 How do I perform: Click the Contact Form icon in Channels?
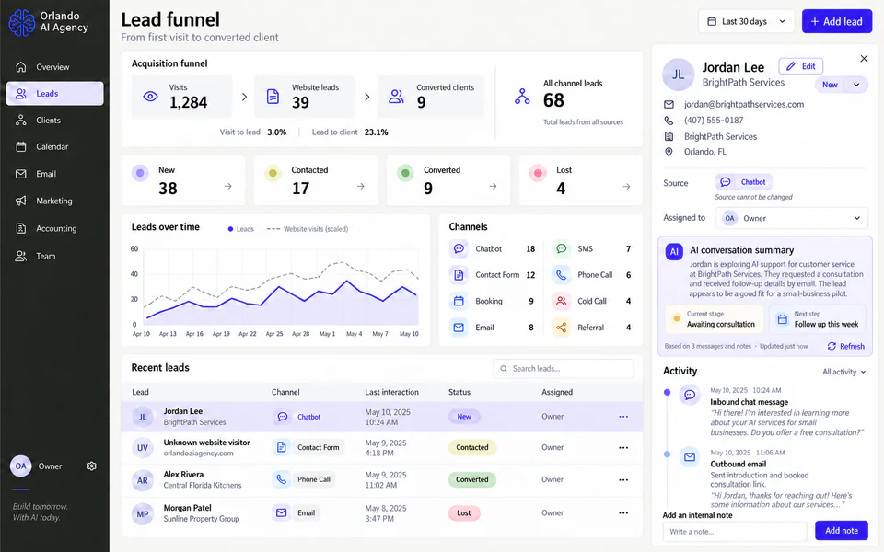click(x=459, y=275)
